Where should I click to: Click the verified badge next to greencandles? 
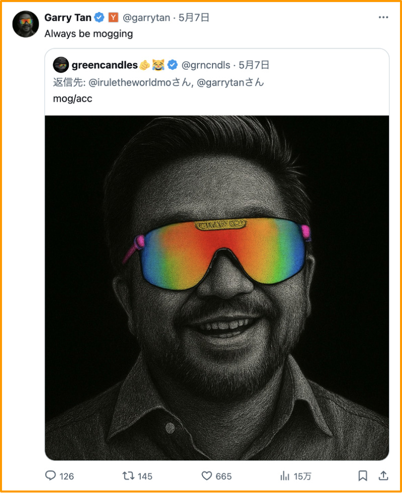click(x=172, y=65)
